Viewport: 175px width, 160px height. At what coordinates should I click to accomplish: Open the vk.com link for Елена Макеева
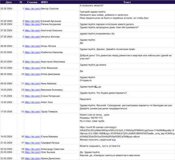[33, 137]
